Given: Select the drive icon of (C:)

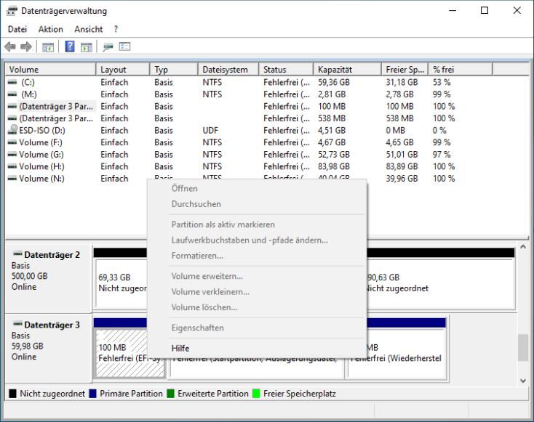Looking at the screenshot, I should (x=12, y=82).
